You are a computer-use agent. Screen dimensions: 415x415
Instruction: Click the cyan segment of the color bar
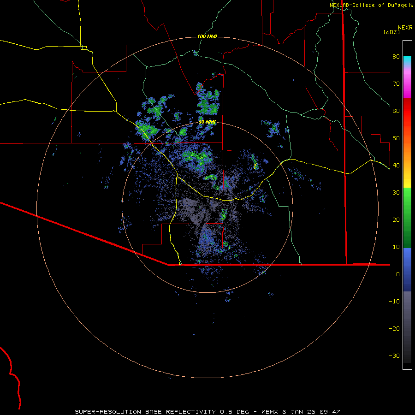[x=407, y=60]
